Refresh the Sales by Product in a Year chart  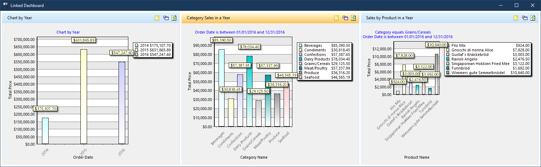click(533, 18)
